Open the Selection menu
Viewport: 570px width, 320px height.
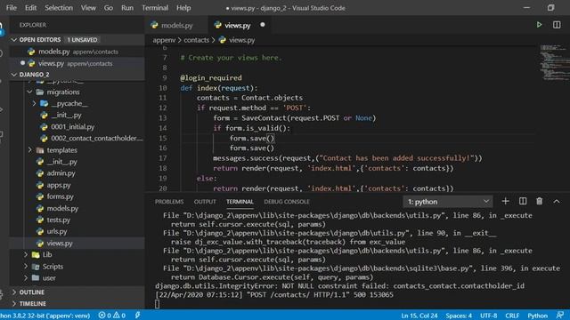click(59, 8)
